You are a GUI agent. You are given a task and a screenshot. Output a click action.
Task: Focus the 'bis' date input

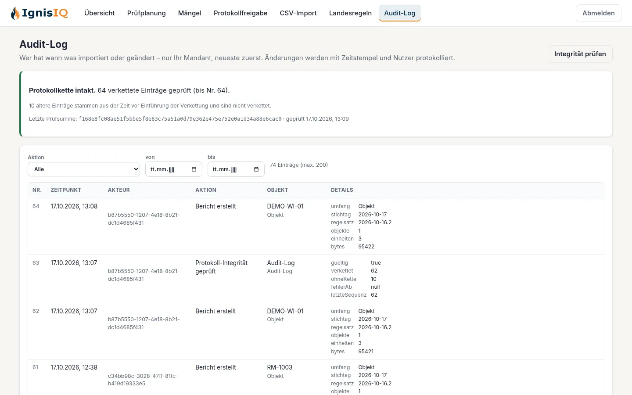coord(236,169)
